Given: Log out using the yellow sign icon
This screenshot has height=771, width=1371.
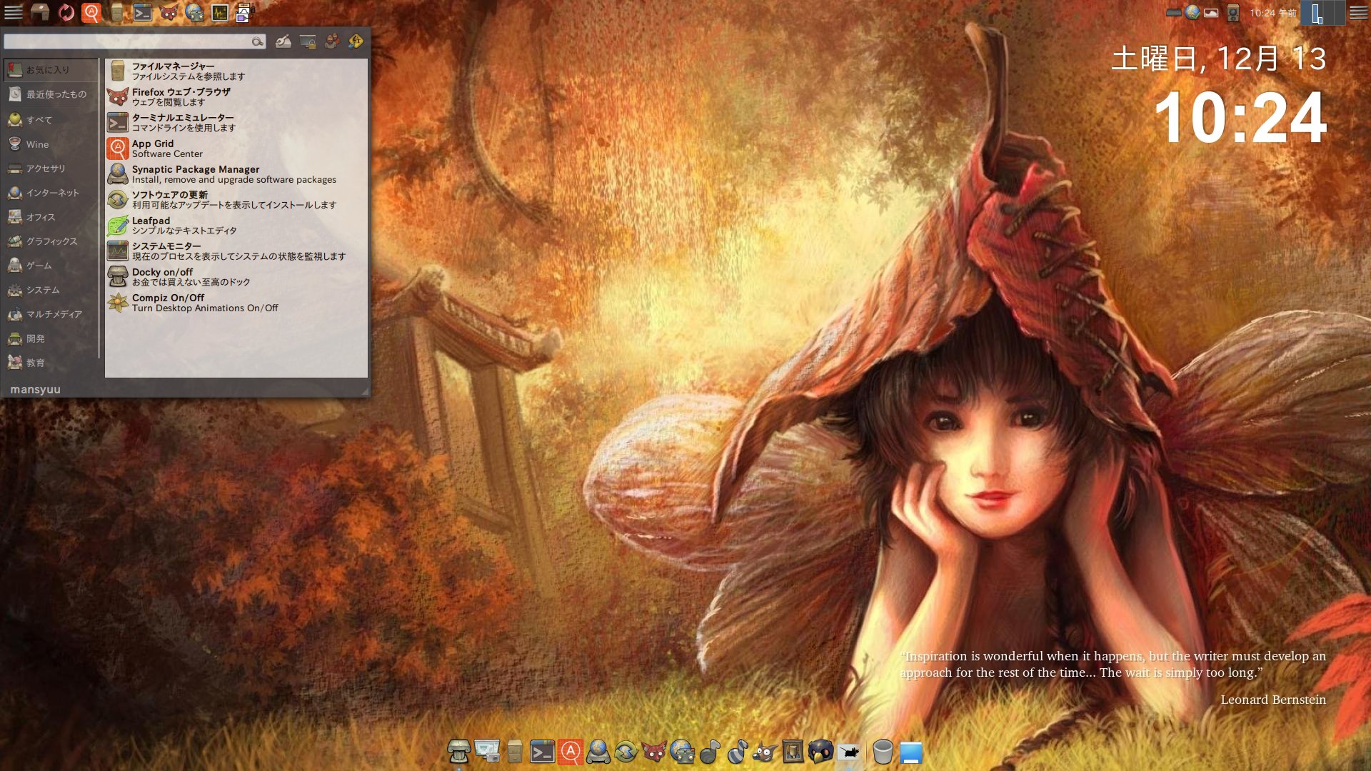Looking at the screenshot, I should (x=356, y=41).
